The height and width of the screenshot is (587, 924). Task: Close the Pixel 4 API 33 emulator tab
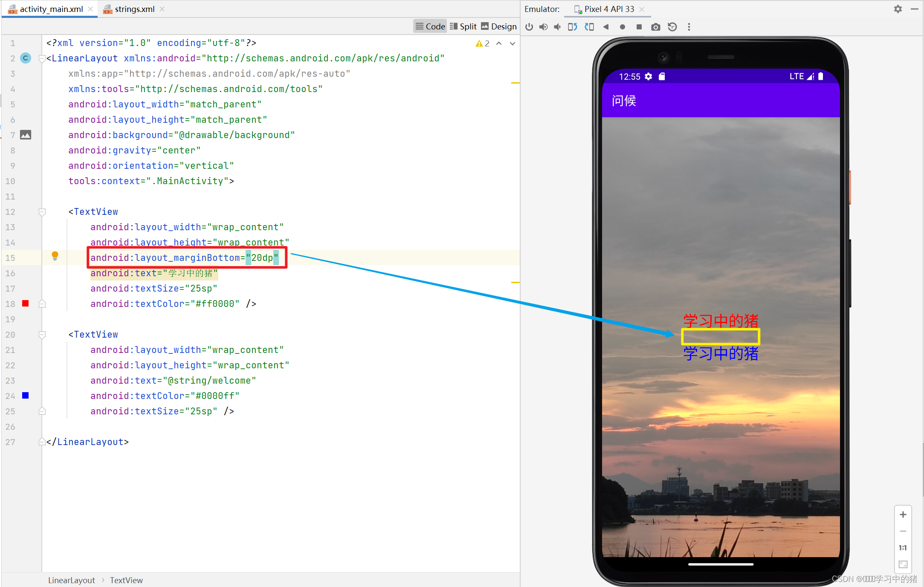(642, 9)
